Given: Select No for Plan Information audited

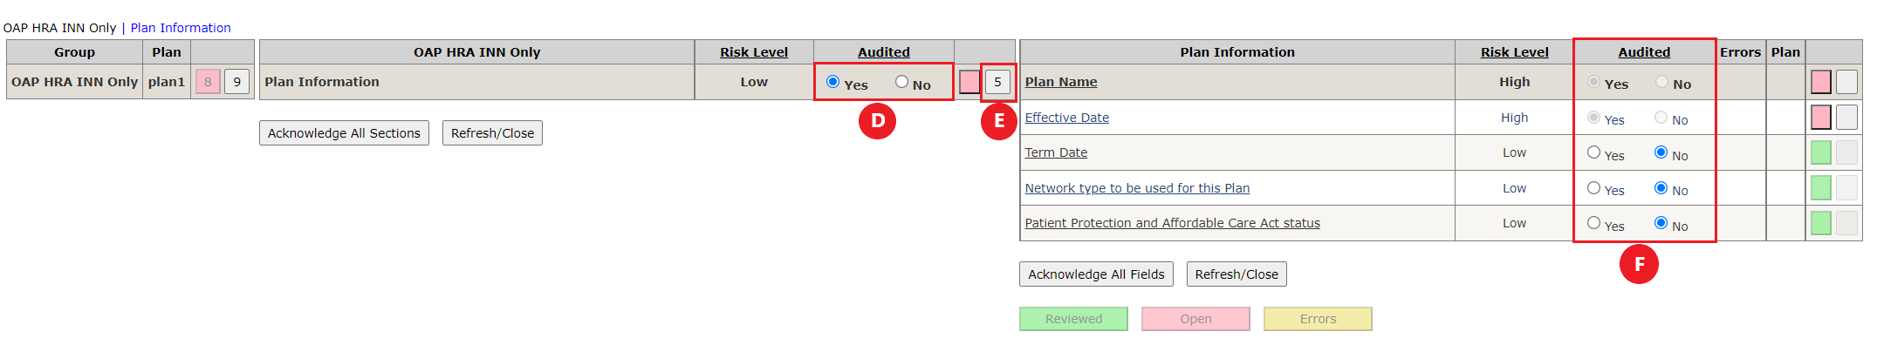Looking at the screenshot, I should click(x=901, y=82).
